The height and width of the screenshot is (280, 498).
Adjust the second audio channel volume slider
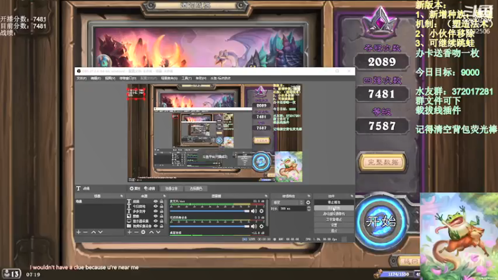210,226
